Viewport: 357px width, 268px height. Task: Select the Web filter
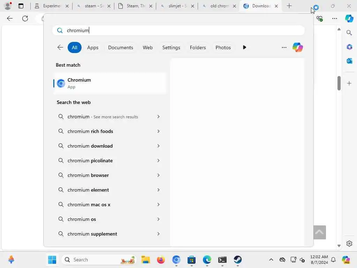pos(147,47)
